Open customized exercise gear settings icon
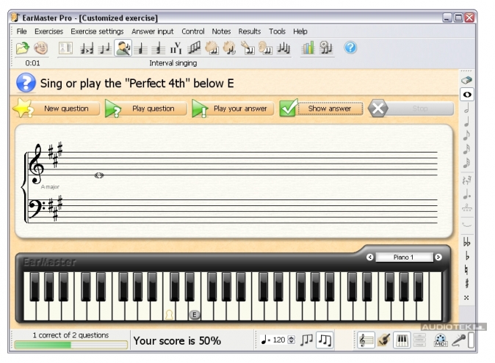The width and height of the screenshot is (495, 363). coord(326,48)
